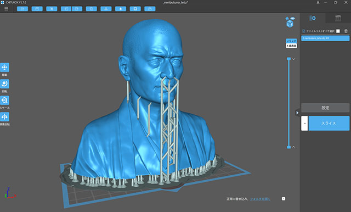351x212 pixels.
Task: Toggle the eye visibility icon above view cube
Action: click(292, 18)
